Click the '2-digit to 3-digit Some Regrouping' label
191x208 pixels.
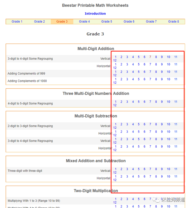30,126
